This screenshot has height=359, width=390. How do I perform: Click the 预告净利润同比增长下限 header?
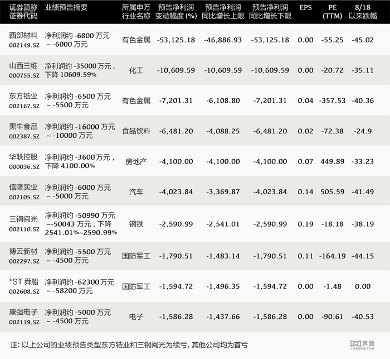(x=270, y=12)
